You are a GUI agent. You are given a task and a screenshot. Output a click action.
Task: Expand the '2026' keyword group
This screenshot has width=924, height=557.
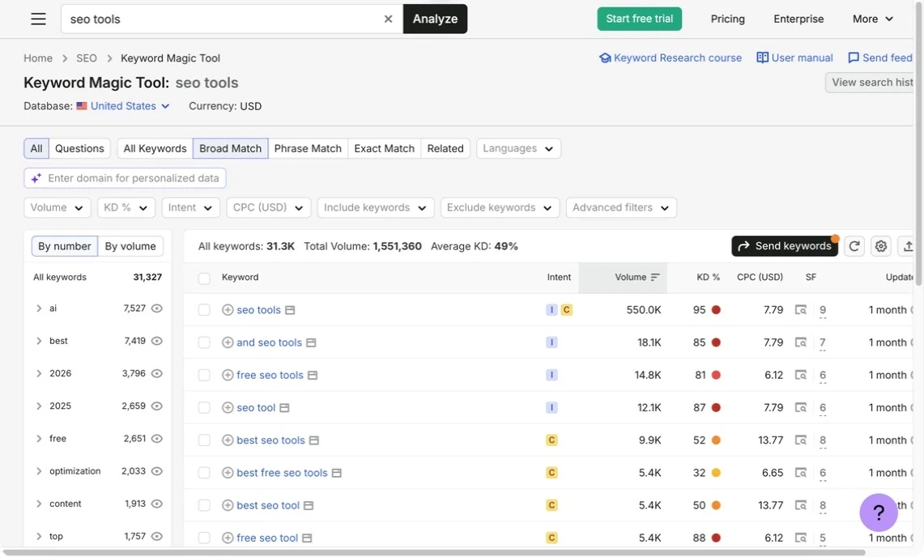(x=39, y=373)
